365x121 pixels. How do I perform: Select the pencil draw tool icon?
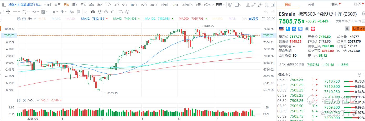[260, 5]
